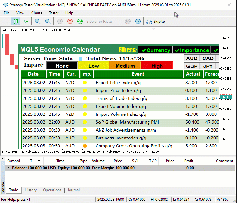Switch to the History tab

click(31, 190)
